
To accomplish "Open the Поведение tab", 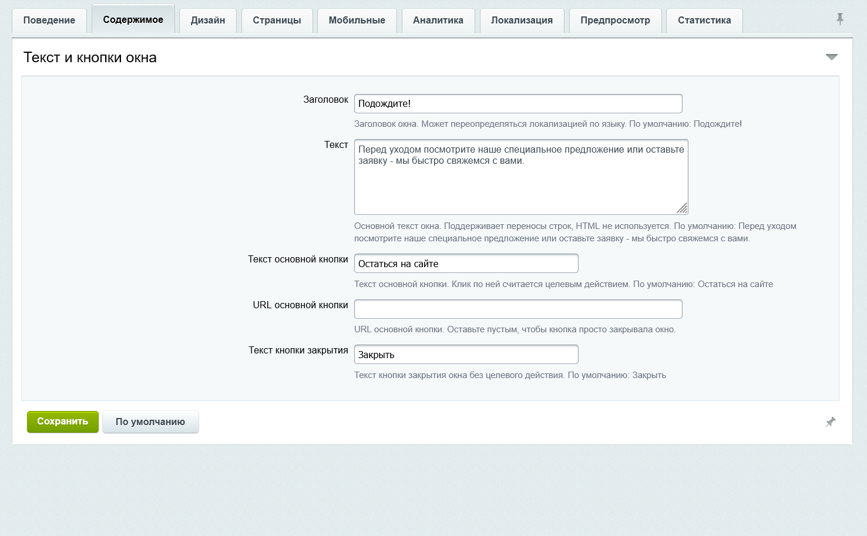I will (x=49, y=20).
